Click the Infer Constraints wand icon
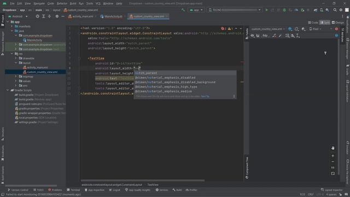350x197 pixels. click(x=280, y=36)
